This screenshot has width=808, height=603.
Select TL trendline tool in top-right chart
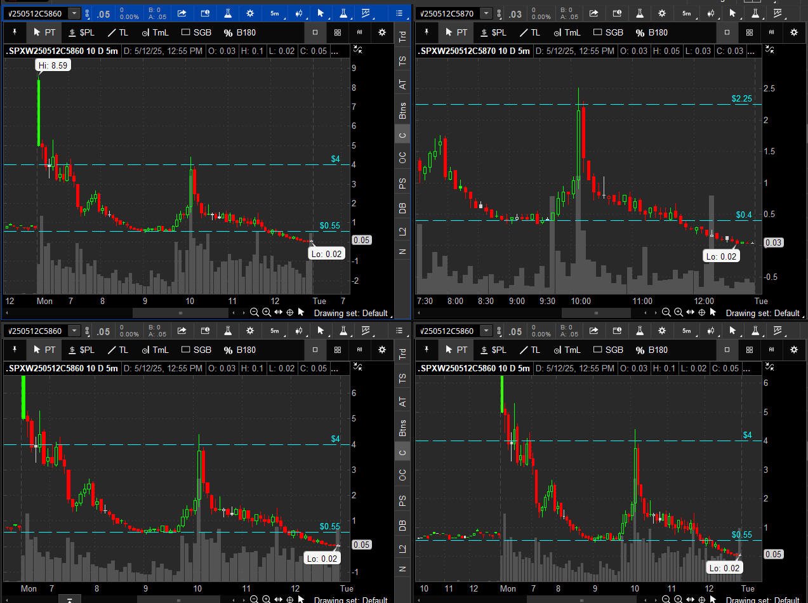tap(529, 32)
